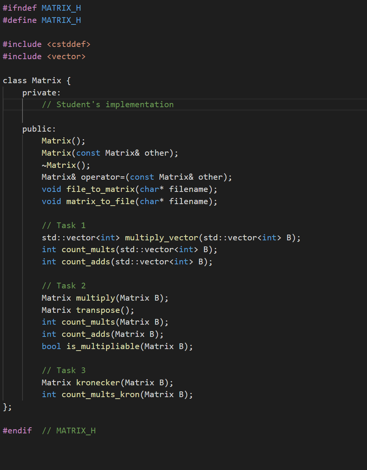Click the copy constructor 'Matrix(const Matrix& other);'
The height and width of the screenshot is (470, 367).
pos(110,153)
